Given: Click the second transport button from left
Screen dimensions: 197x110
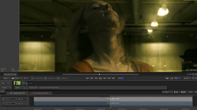Looking at the screenshot, I should coord(92,78).
